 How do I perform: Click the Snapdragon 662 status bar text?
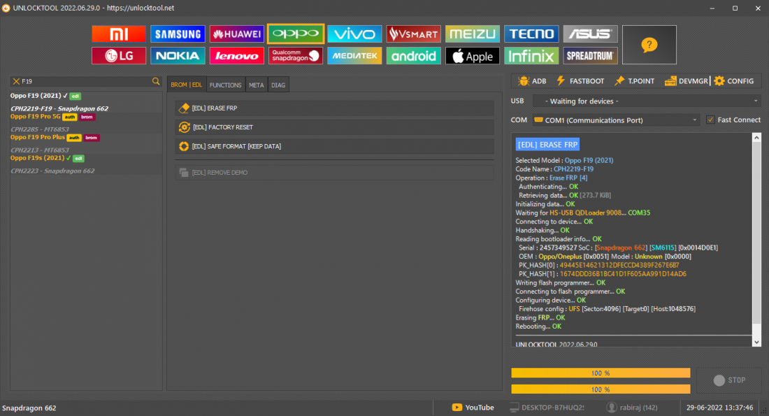[29, 408]
